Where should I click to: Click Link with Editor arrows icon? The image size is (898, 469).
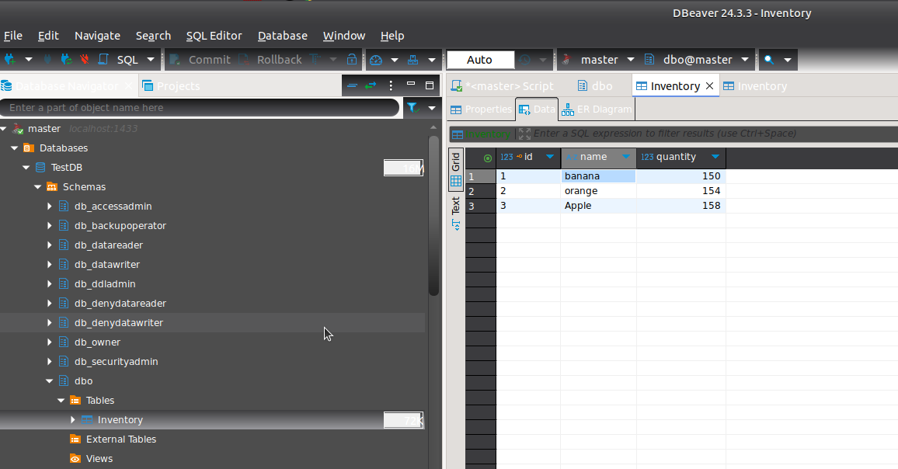pos(371,85)
